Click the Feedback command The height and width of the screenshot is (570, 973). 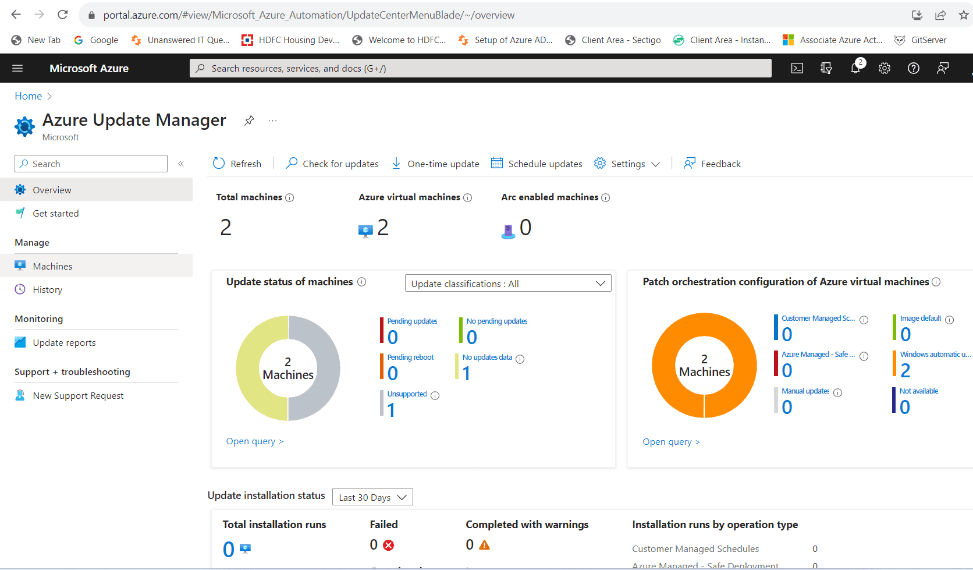pos(712,164)
